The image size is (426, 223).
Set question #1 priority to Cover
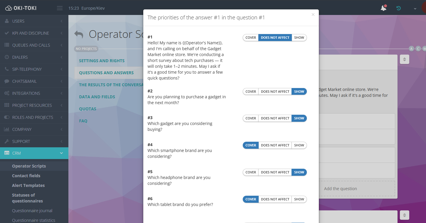[x=251, y=38]
